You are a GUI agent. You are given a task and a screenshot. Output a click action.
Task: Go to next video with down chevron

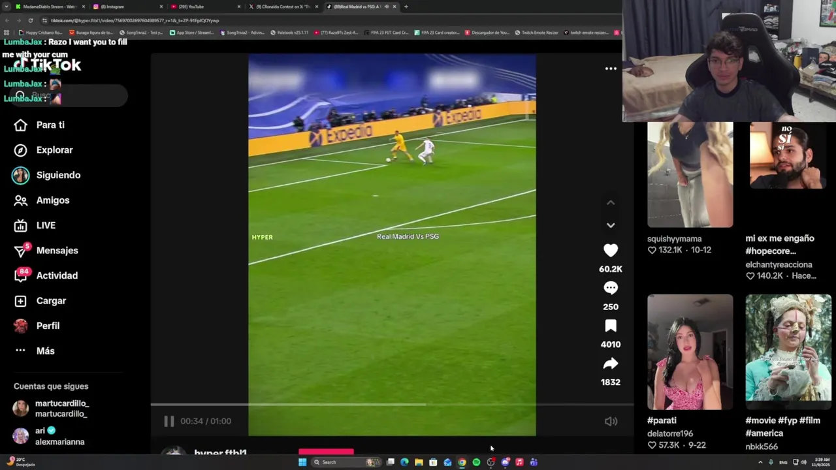611,225
